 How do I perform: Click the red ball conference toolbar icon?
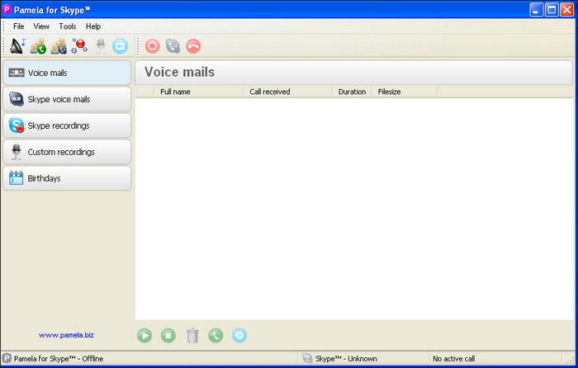[x=79, y=46]
